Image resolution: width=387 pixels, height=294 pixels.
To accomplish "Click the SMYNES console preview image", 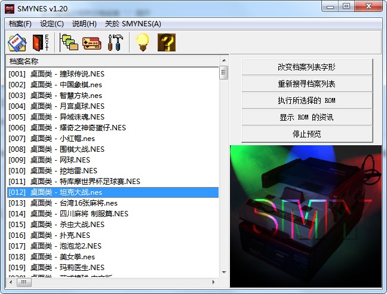I will (x=306, y=216).
